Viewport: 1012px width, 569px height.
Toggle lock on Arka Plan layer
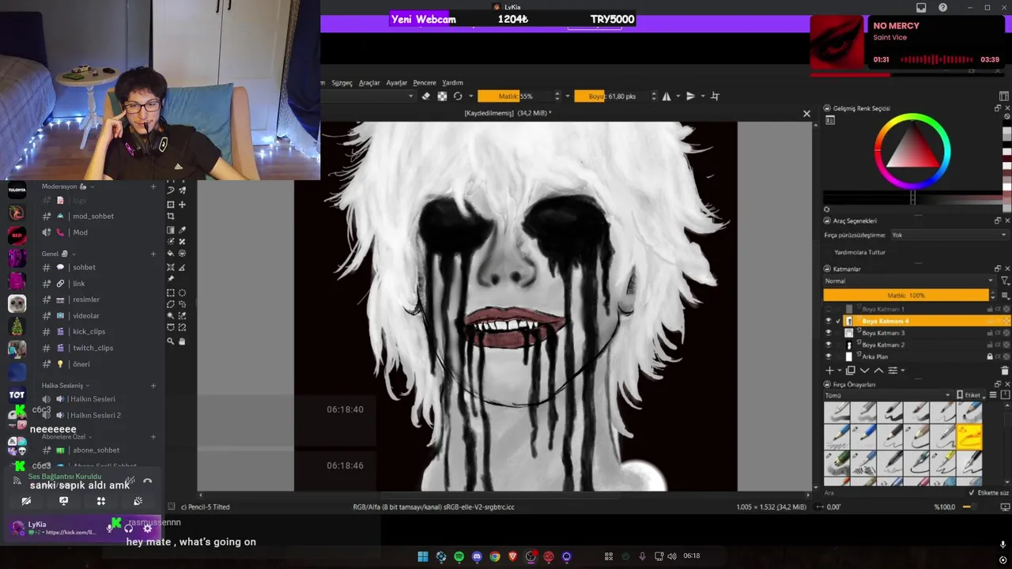coord(990,356)
